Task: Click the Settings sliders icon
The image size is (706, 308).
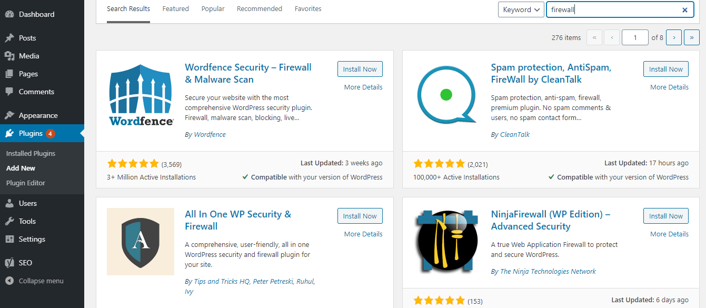Action: point(9,239)
